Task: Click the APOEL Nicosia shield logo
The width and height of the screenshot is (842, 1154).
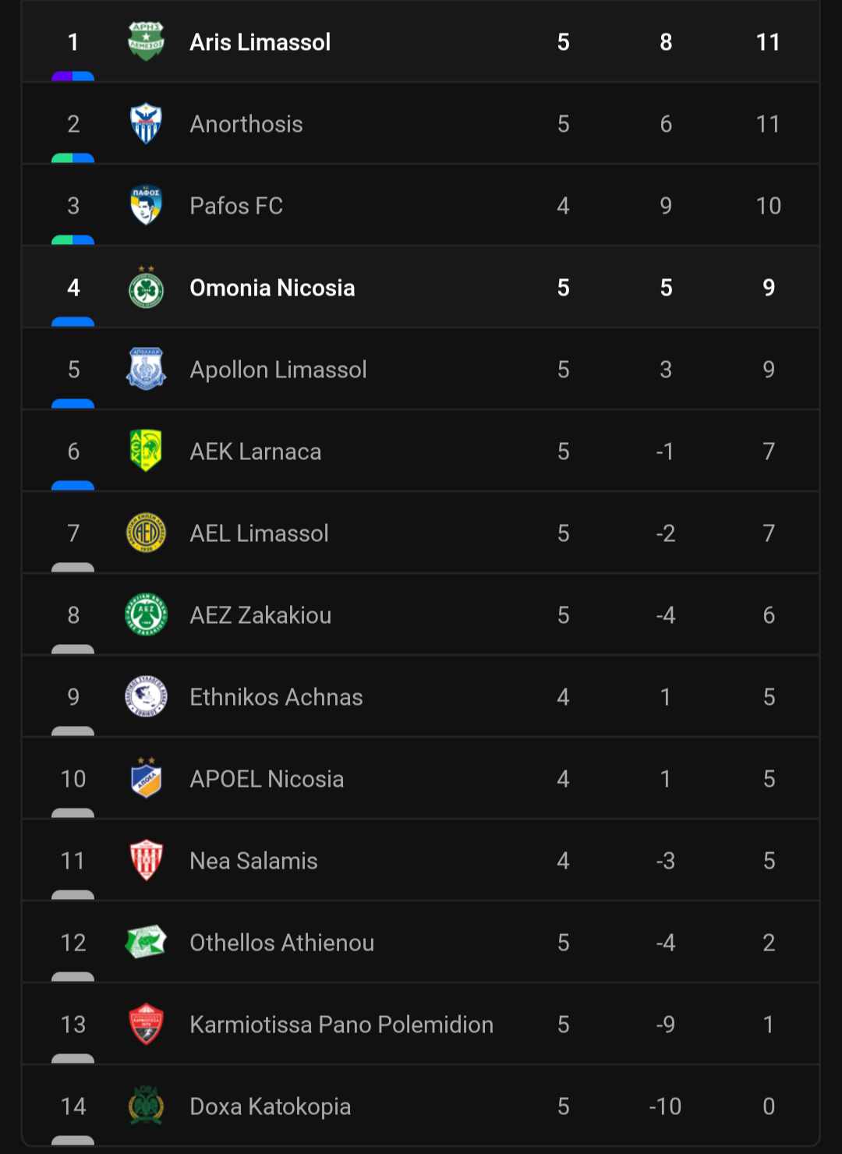Action: 146,777
